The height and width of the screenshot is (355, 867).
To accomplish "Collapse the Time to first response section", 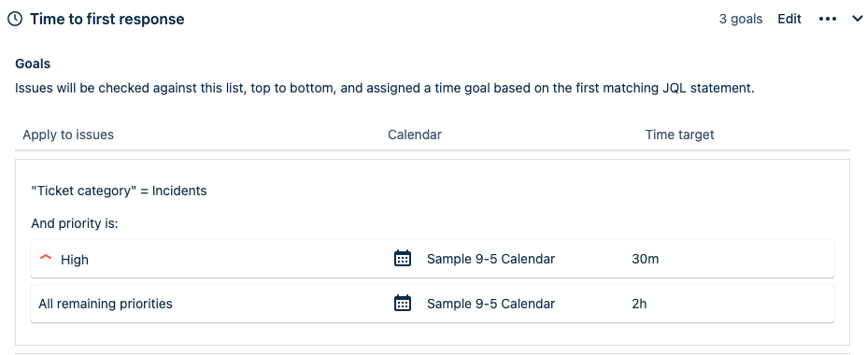I will [858, 20].
